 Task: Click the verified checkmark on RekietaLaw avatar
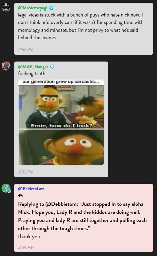(9, 191)
